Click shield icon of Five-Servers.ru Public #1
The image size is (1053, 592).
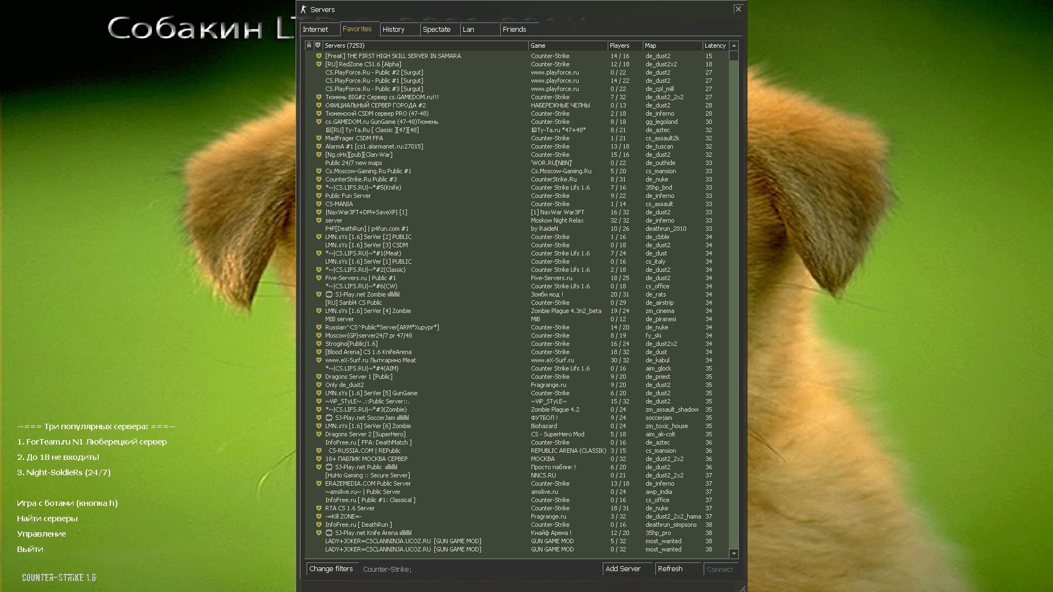click(x=319, y=278)
